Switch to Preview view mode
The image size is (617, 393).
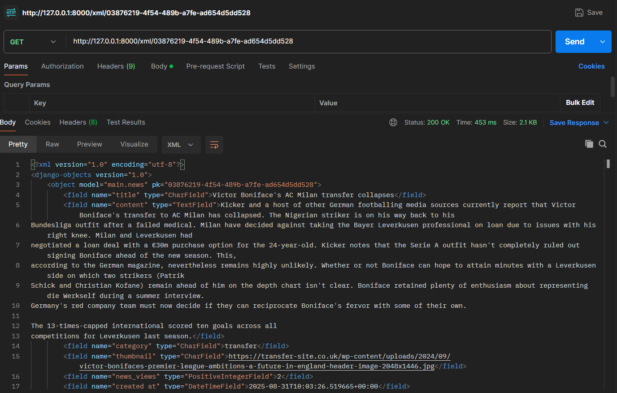pyautogui.click(x=90, y=144)
